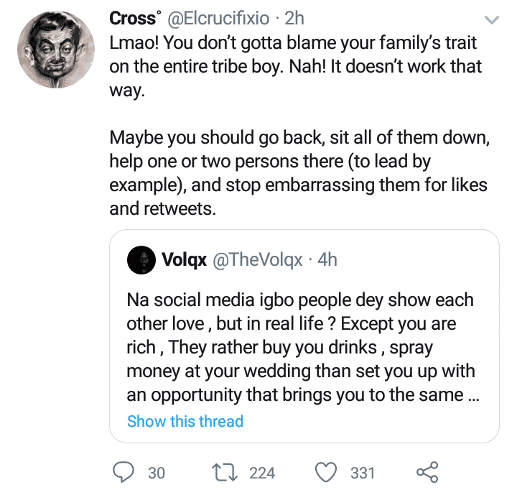
Task: Retweet this tweet using the arrows icon
Action: (227, 472)
